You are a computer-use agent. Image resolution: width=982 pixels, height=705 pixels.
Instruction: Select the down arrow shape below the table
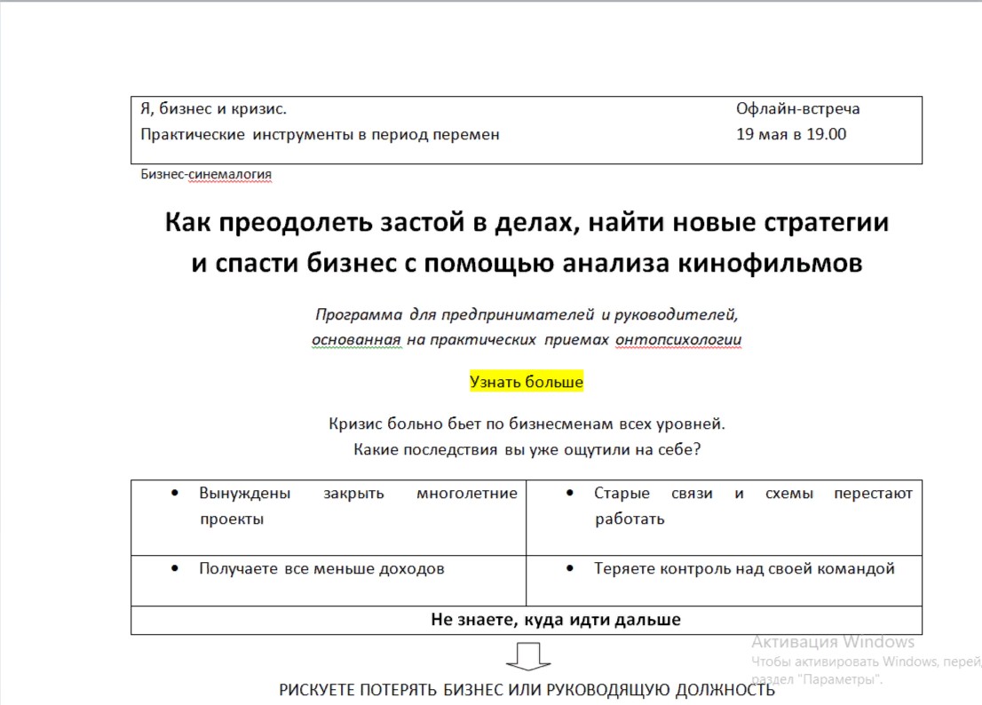pyautogui.click(x=528, y=656)
